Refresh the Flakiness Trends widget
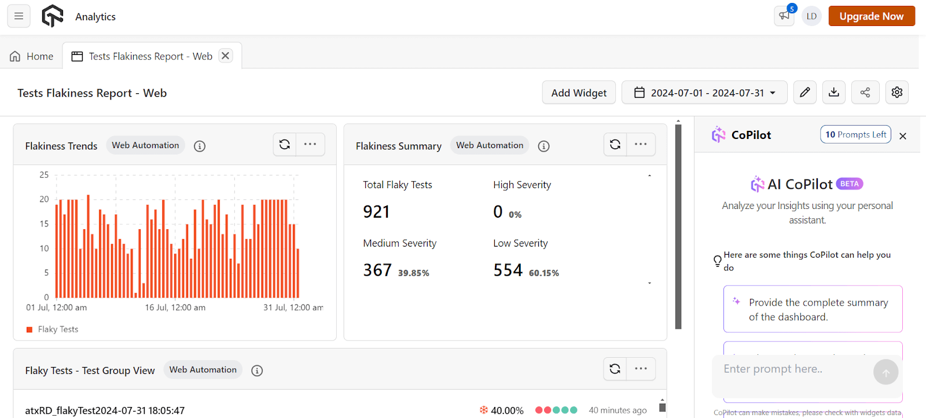The image size is (926, 418). (x=285, y=145)
